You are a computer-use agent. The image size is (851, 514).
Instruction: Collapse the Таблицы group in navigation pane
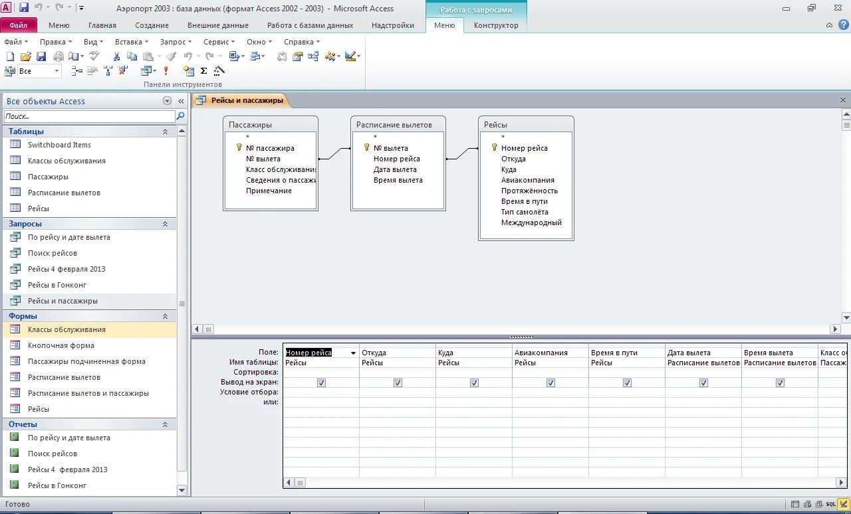pos(166,131)
